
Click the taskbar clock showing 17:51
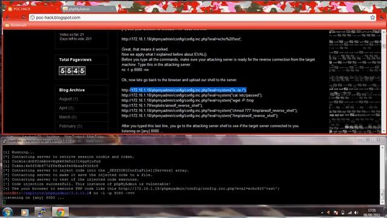[x=372, y=213]
